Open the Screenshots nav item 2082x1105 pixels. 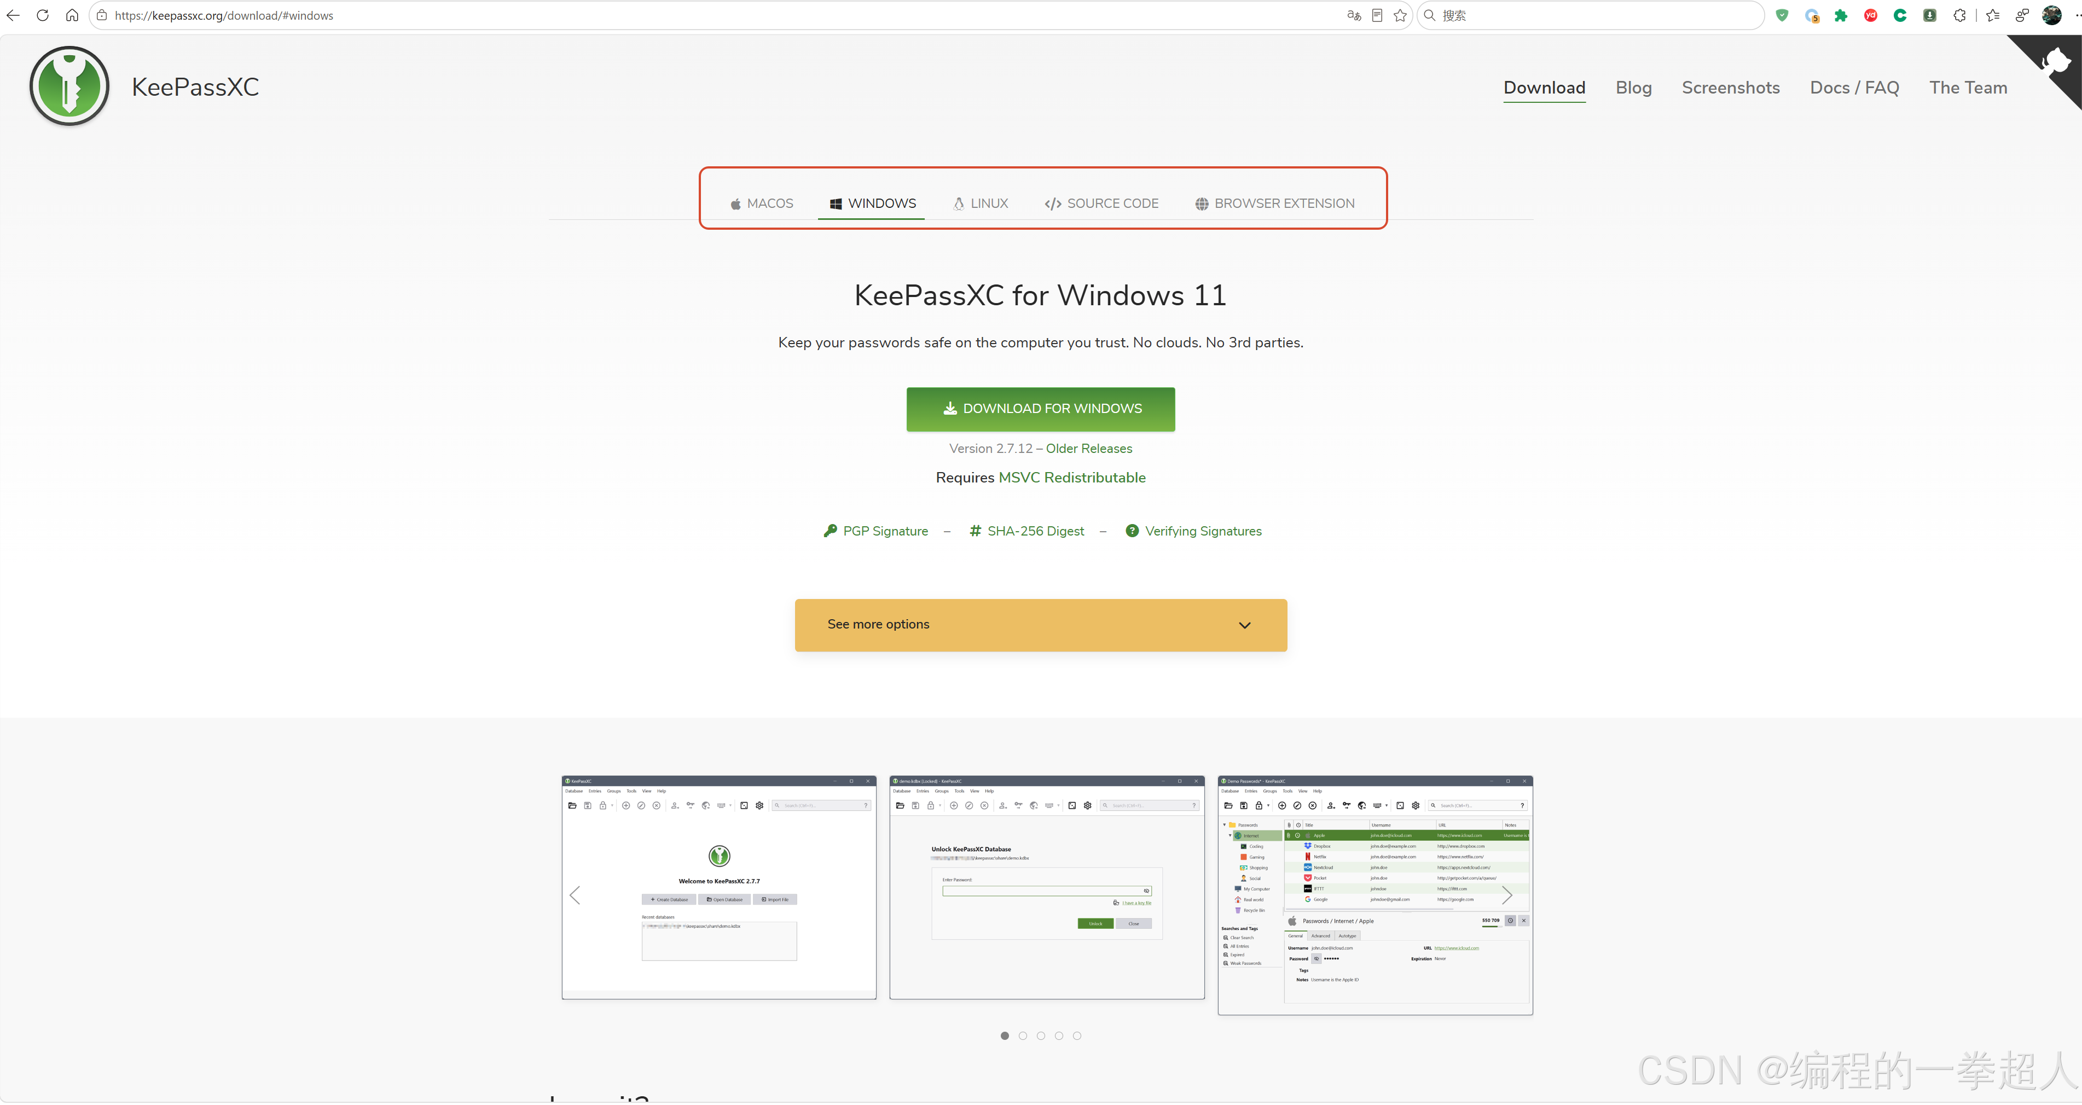tap(1730, 87)
